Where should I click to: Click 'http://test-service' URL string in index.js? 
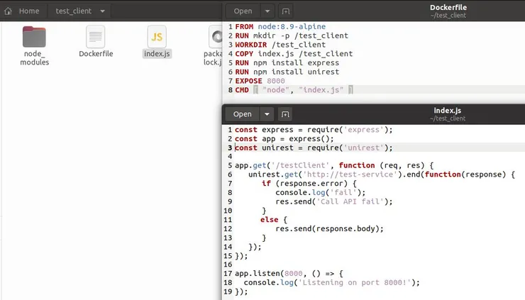pos(350,174)
